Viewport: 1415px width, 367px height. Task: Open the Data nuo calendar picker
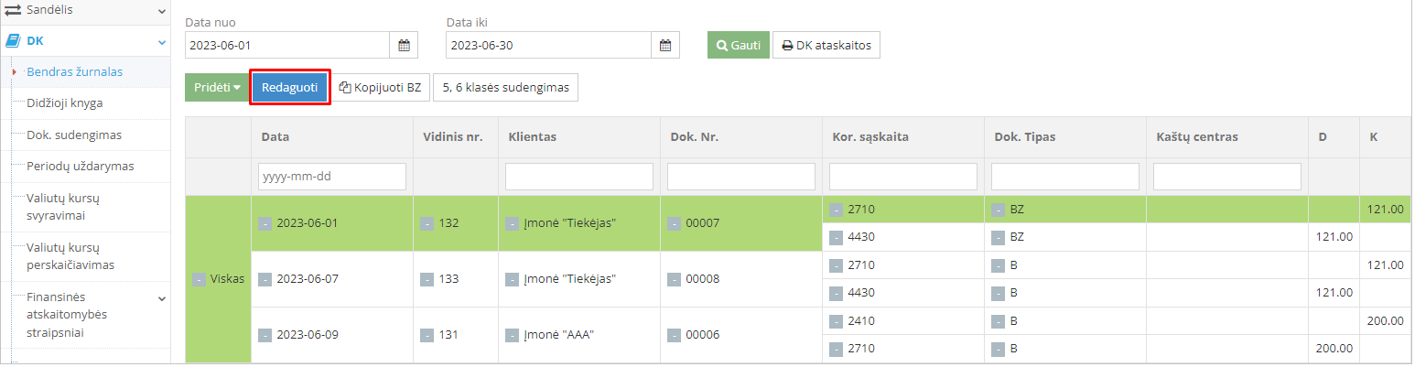click(x=404, y=45)
